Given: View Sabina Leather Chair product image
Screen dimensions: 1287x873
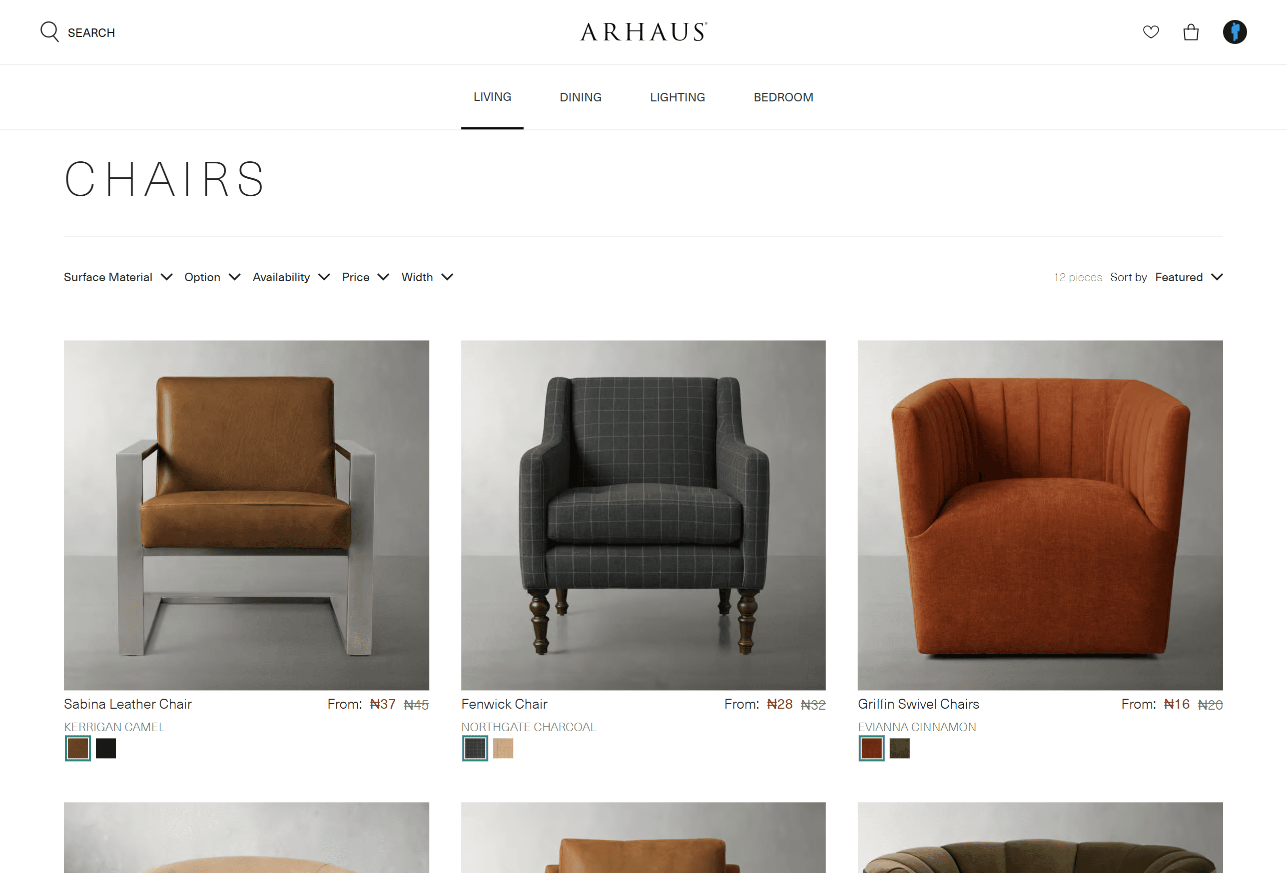Looking at the screenshot, I should point(246,515).
